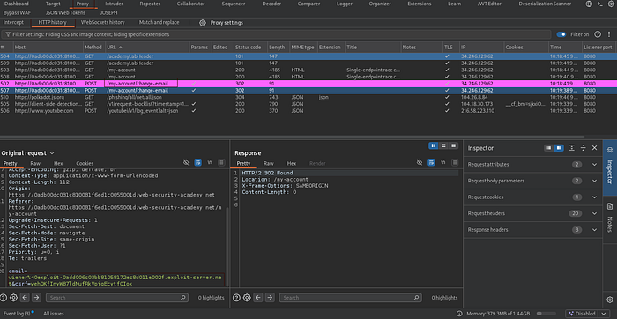Toggle \n line break display in request pane

tap(210, 163)
